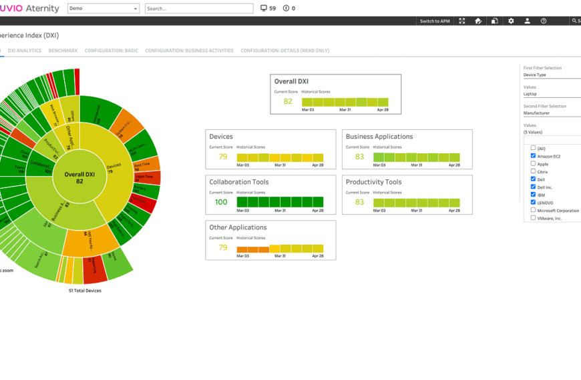
Task: Open the help question mark icon
Action: click(544, 21)
